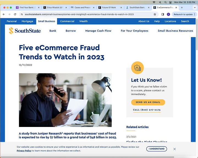Click the yellow shield security icon
The width and height of the screenshot is (198, 158).
[137, 68]
